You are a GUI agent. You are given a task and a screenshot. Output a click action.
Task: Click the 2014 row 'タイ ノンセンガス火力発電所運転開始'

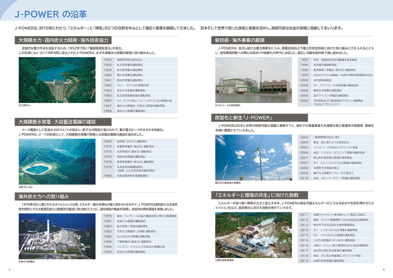coord(336,230)
